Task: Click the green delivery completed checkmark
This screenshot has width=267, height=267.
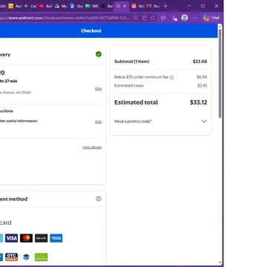Action: pyautogui.click(x=99, y=54)
